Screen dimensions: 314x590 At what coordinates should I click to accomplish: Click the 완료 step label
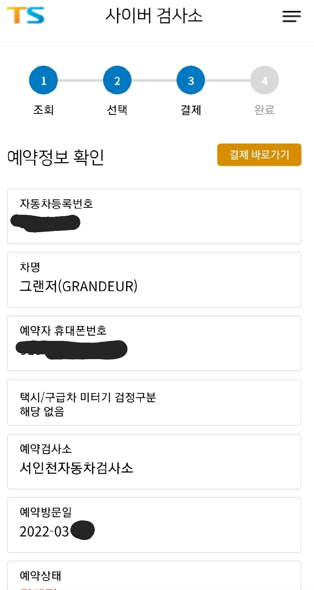click(264, 110)
